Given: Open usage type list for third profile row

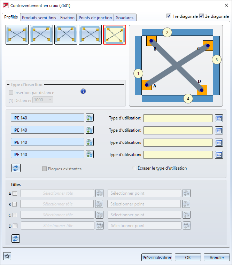Looking at the screenshot, I should coord(219,142).
